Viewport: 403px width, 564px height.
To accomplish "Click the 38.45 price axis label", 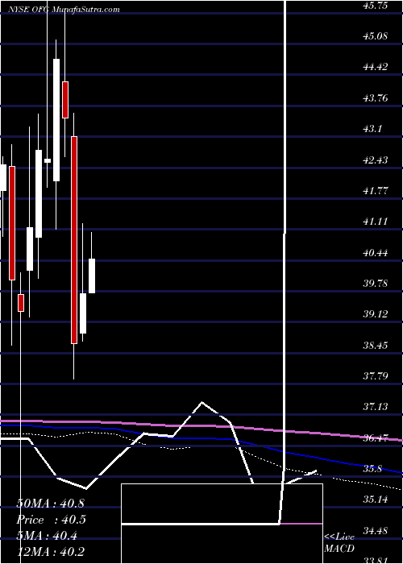I will click(376, 346).
